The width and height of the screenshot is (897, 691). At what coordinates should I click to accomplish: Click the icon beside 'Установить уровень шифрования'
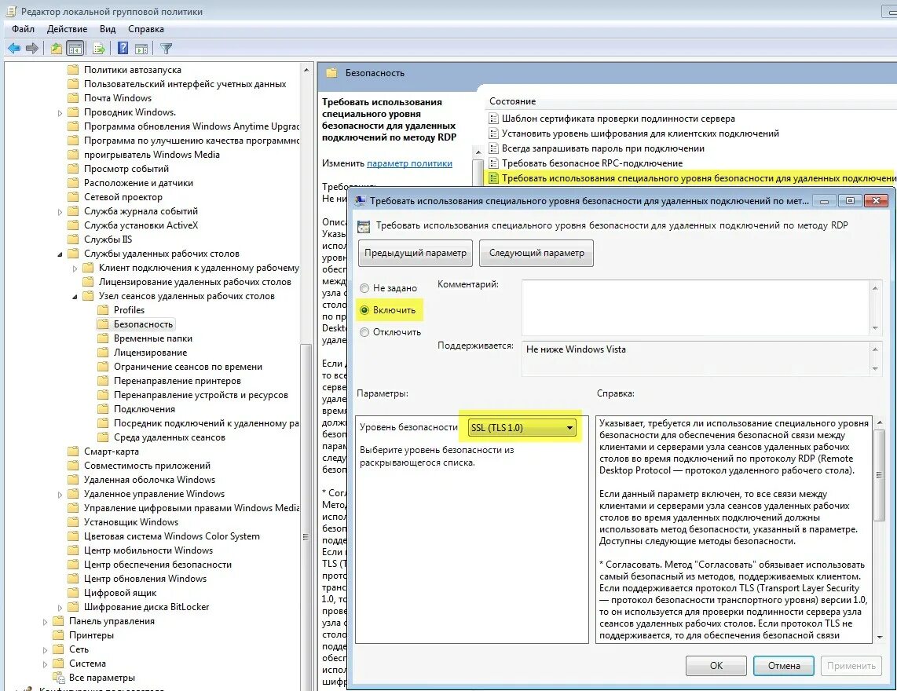coord(494,133)
